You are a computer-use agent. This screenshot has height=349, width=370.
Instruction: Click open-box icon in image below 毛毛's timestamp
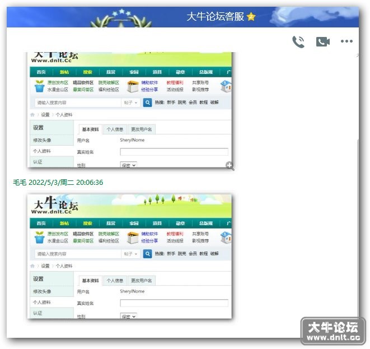133,238
